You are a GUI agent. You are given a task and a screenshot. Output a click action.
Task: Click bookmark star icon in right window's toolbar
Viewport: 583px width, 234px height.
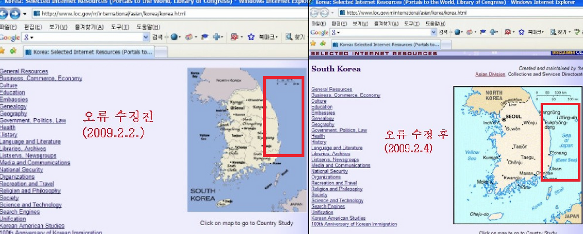(521, 32)
